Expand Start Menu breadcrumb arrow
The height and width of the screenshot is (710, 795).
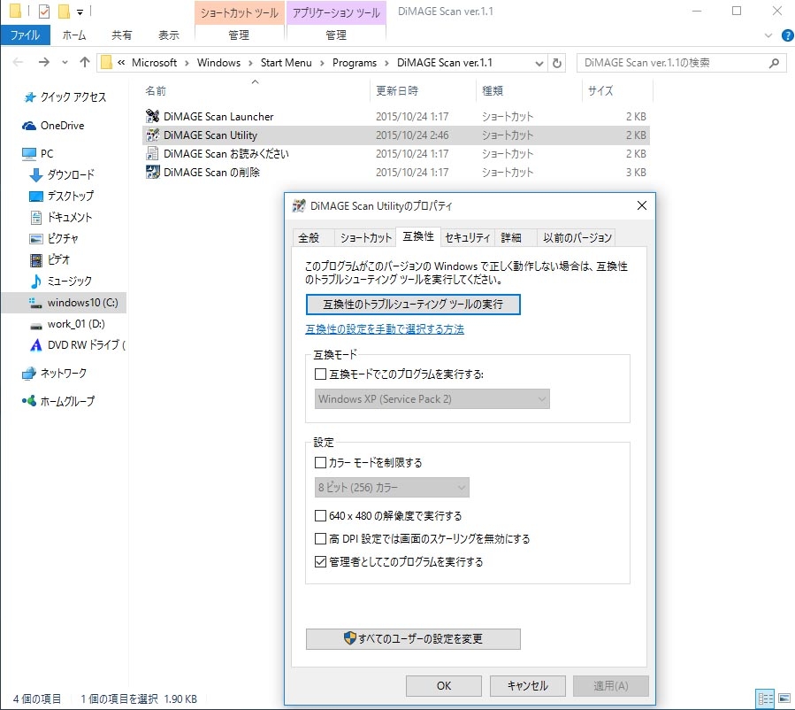tap(322, 63)
